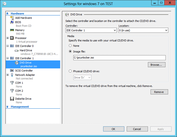Image resolution: width=177 pixels, height=137 pixels.
Task: Click the Network Adapter icon
Action: pos(12,75)
